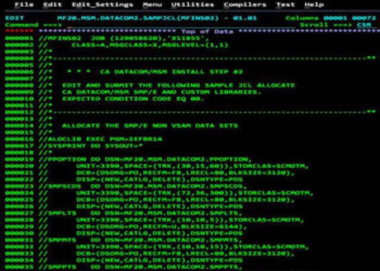The width and height of the screenshot is (380, 271).
Task: Select line number 000010
Action: [19, 99]
